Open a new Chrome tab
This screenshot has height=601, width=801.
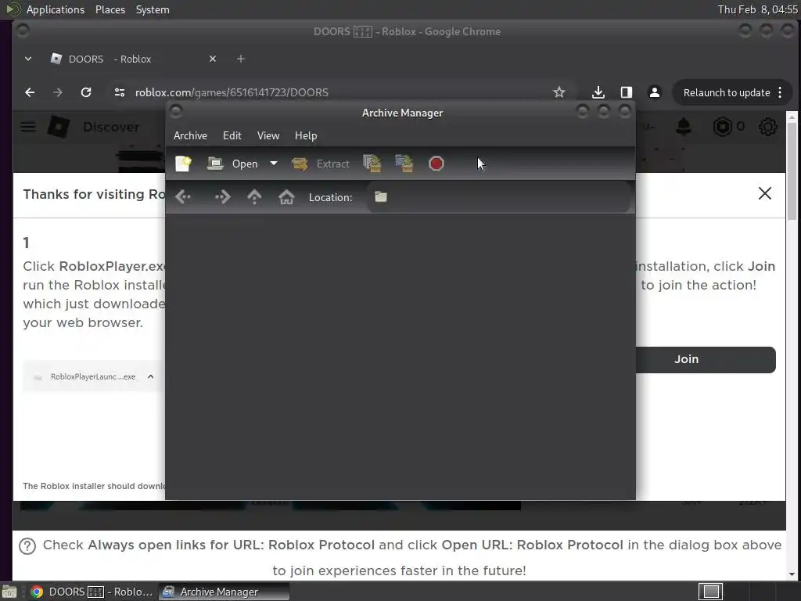coord(241,59)
